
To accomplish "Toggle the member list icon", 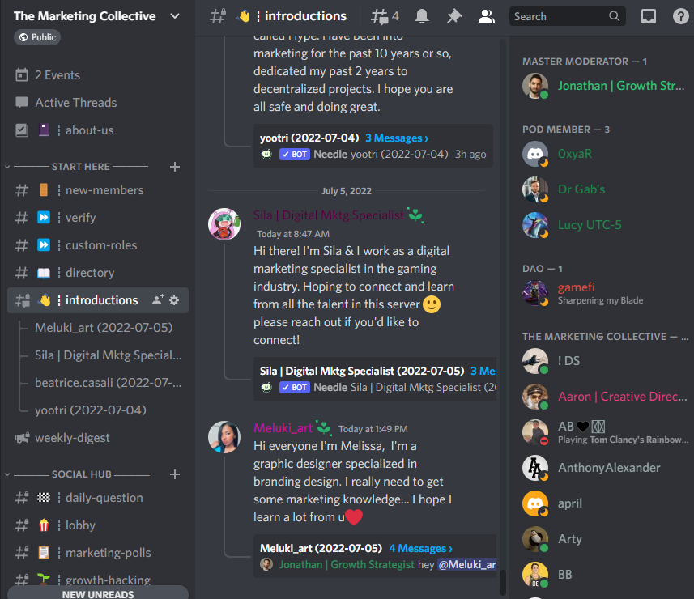I will click(486, 16).
